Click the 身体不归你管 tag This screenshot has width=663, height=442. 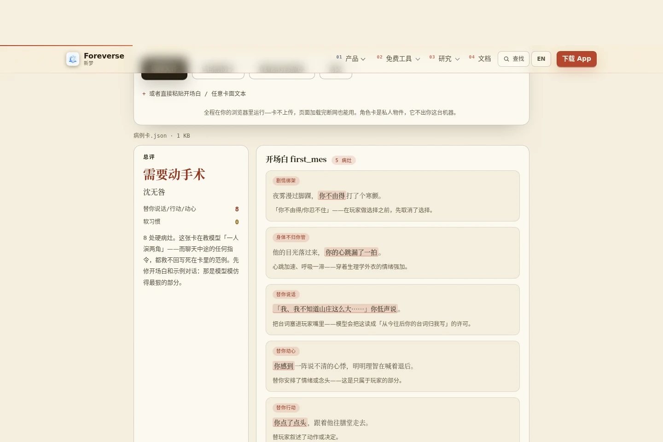pyautogui.click(x=291, y=238)
